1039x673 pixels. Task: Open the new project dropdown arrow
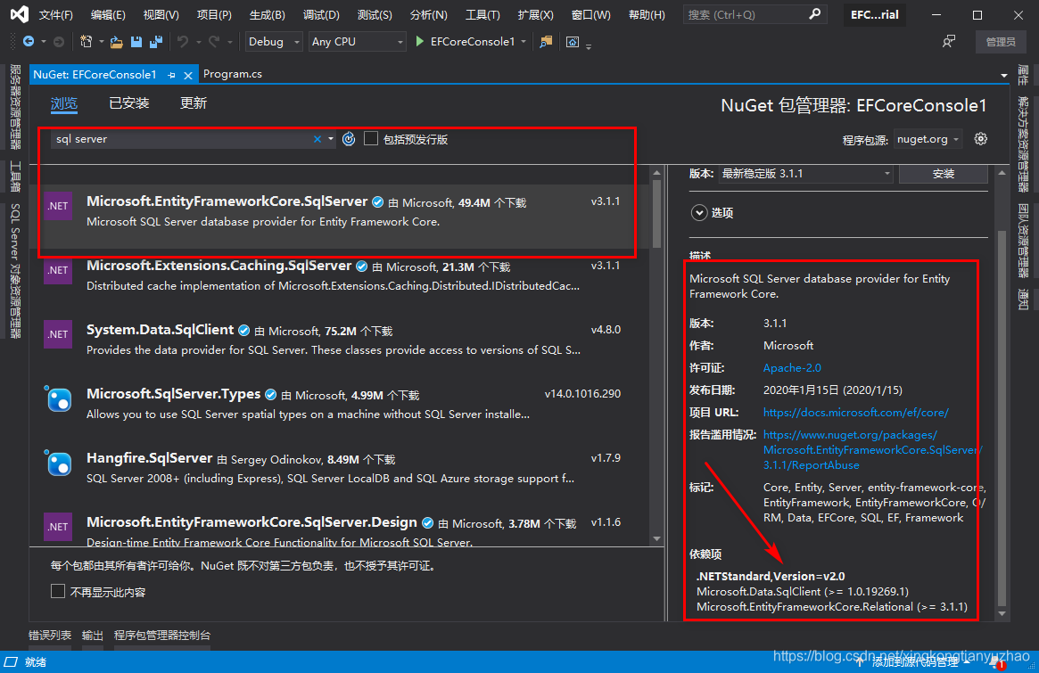coord(102,42)
